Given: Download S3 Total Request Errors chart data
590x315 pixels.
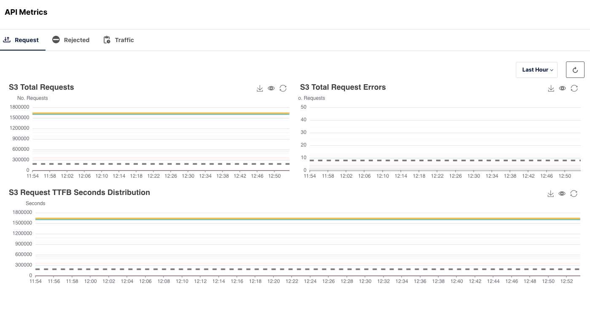Looking at the screenshot, I should point(551,88).
